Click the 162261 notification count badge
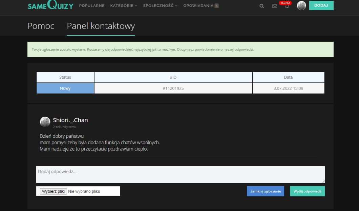The width and height of the screenshot is (359, 211). coord(285,3)
